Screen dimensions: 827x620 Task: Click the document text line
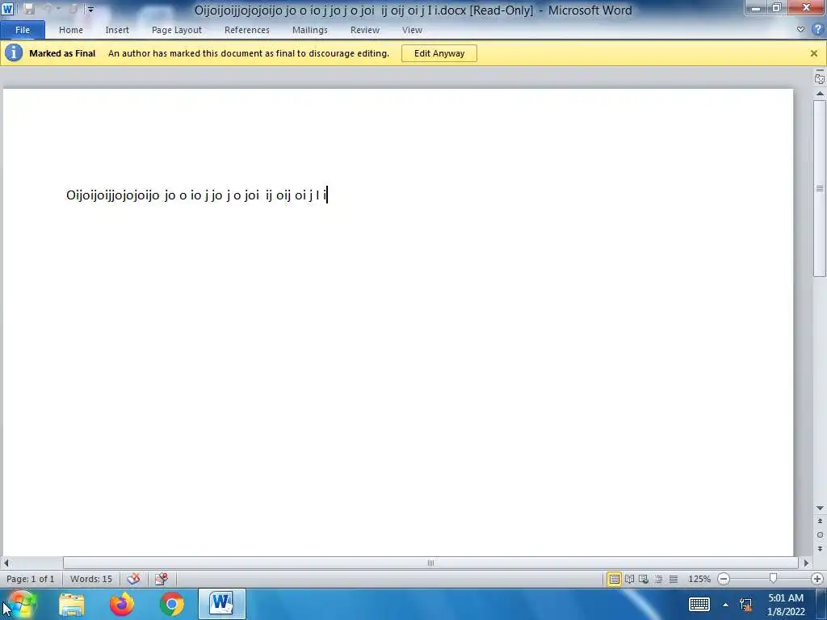point(197,195)
